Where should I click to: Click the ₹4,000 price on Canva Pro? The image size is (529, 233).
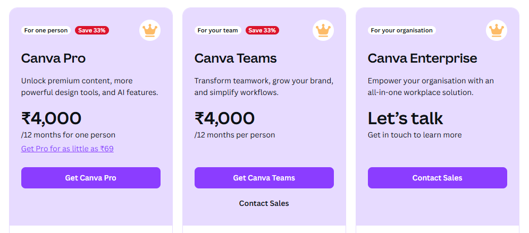51,118
